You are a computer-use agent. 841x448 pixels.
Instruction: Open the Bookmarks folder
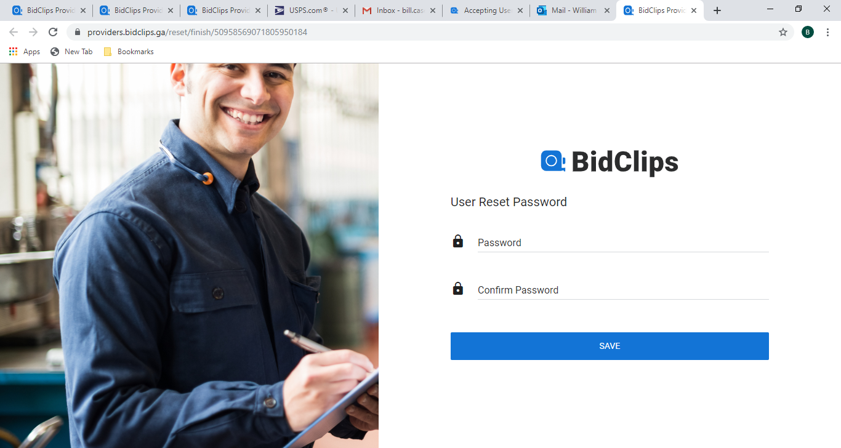point(129,52)
